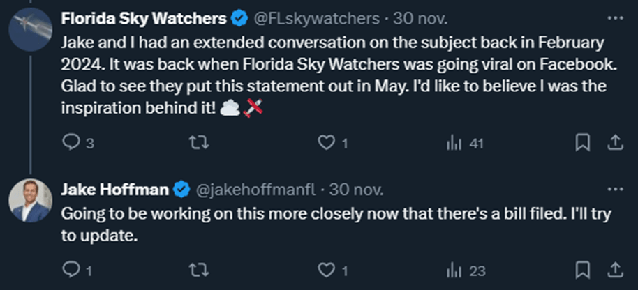Click Jake Hoffman's profile picture
638x290 pixels.
pyautogui.click(x=30, y=201)
